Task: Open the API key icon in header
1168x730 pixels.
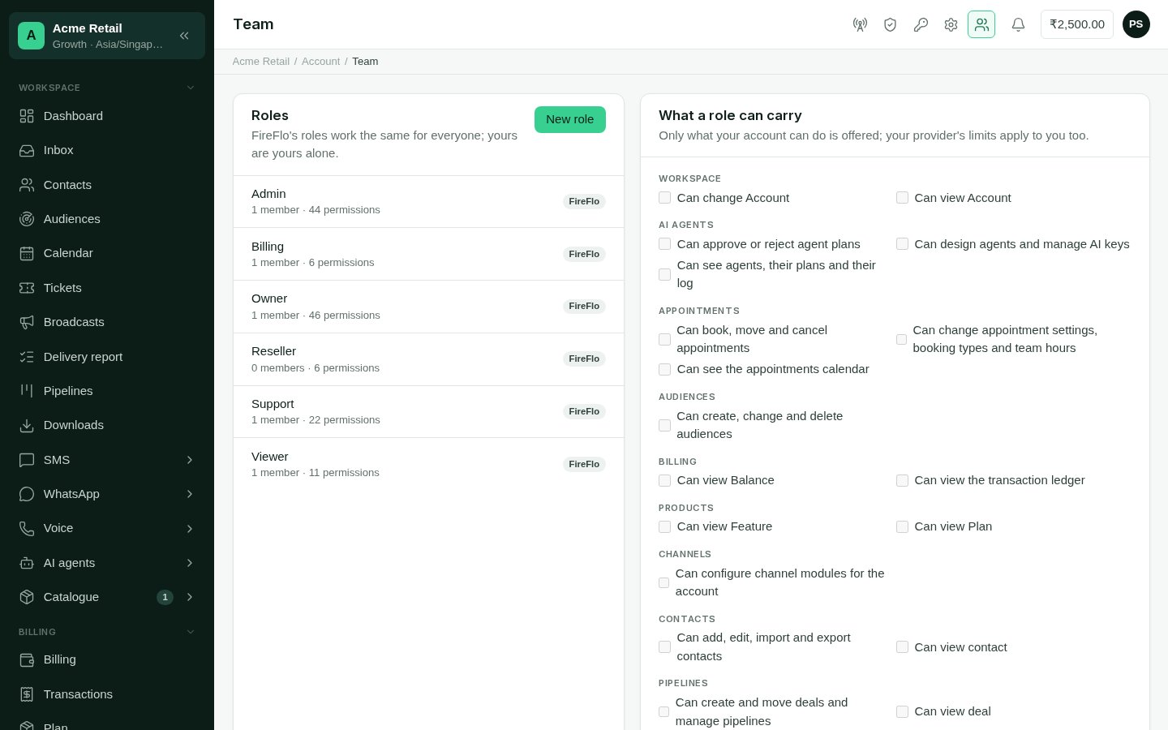Action: click(921, 24)
